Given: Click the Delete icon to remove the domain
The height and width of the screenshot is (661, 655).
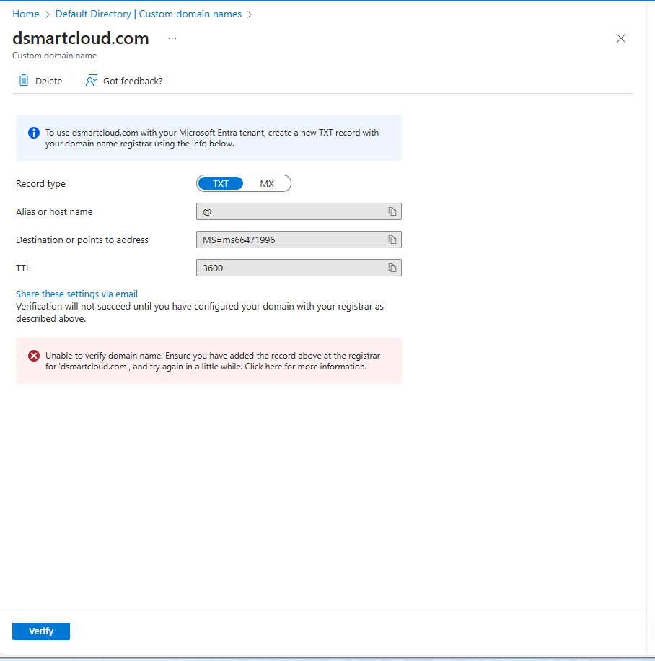Looking at the screenshot, I should (24, 80).
